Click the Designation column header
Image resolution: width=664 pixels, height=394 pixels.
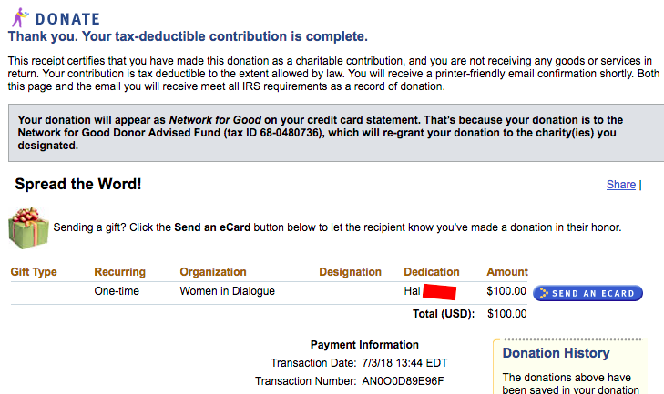click(x=350, y=272)
